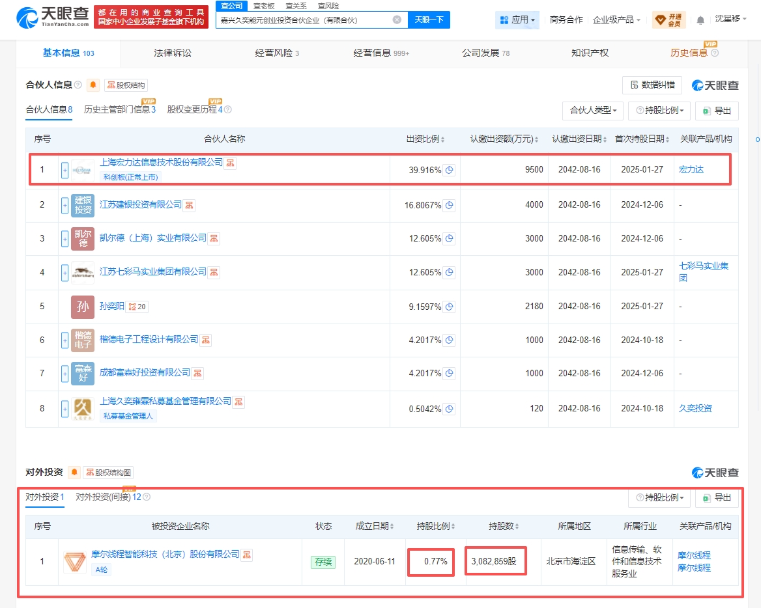
Task: Expand row for 楷德电子工程设计有限公司
Action: [65, 340]
